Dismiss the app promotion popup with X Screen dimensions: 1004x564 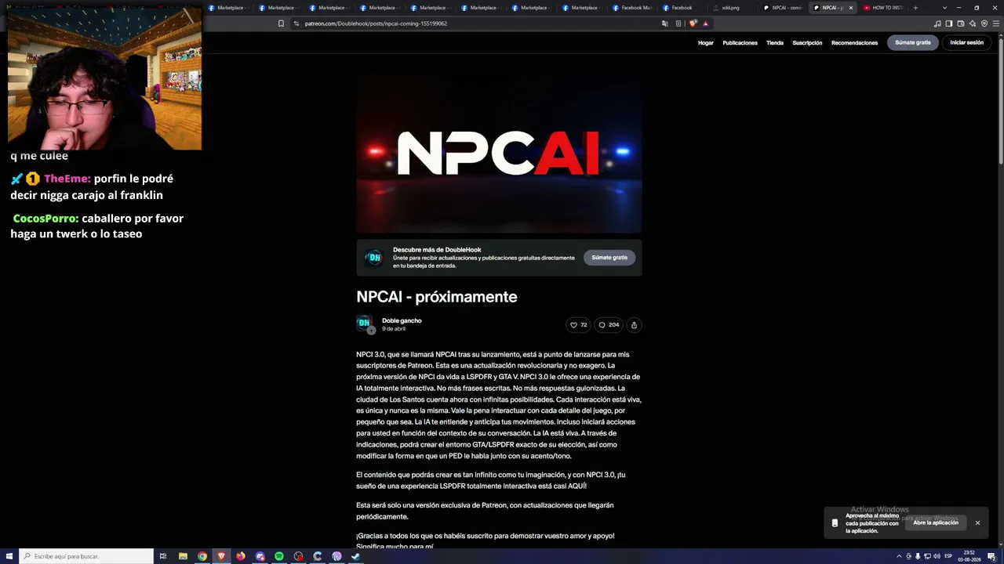977,522
